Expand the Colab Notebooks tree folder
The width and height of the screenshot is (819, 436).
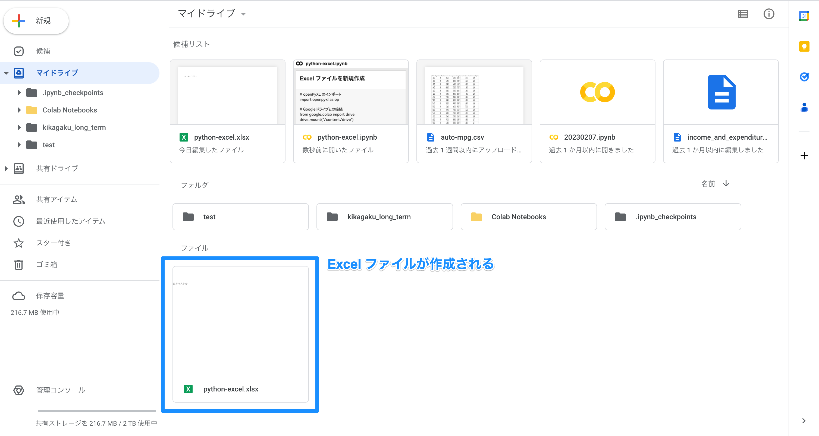coord(19,110)
